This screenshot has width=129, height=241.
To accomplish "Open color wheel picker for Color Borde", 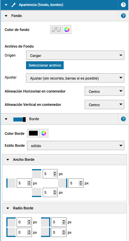I will (x=44, y=133).
